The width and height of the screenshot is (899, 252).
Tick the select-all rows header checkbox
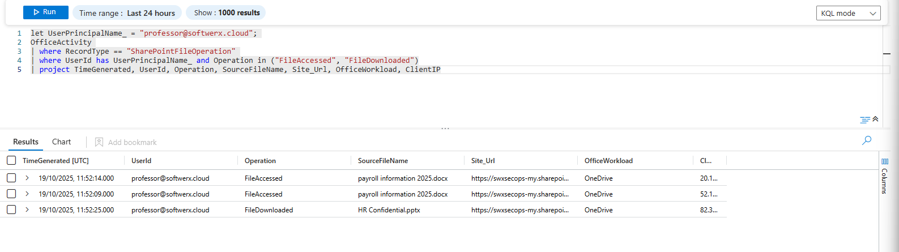point(11,161)
